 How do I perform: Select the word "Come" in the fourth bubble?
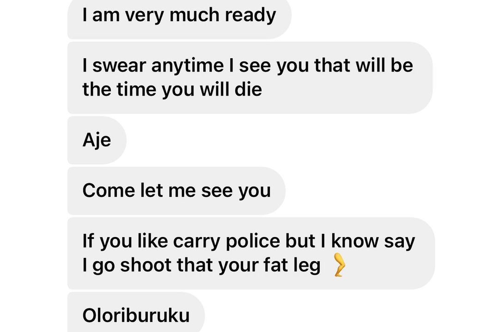[x=109, y=190]
